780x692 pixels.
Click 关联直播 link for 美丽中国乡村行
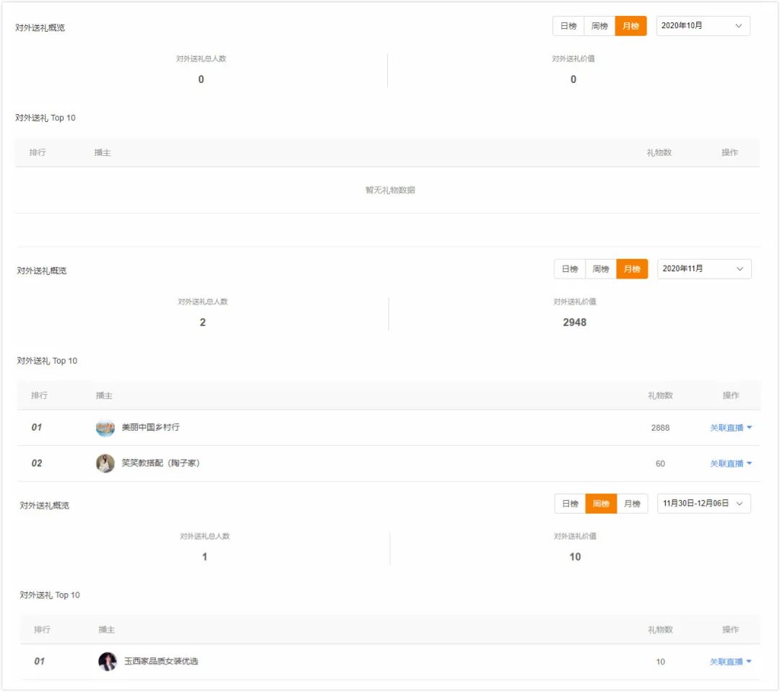pos(727,427)
